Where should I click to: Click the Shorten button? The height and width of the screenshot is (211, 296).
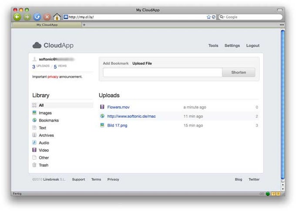[x=239, y=73]
